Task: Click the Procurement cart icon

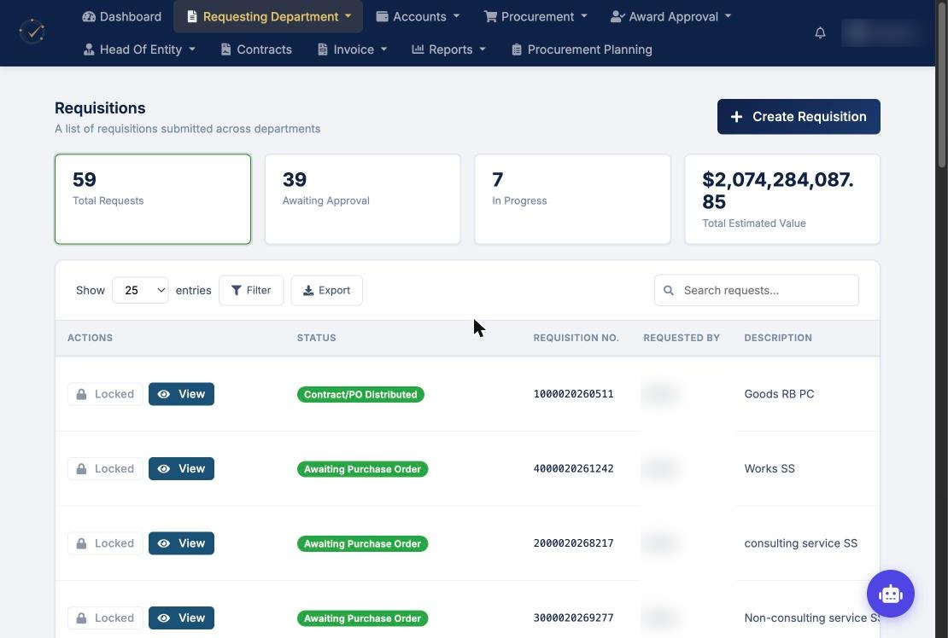Action: tap(489, 16)
